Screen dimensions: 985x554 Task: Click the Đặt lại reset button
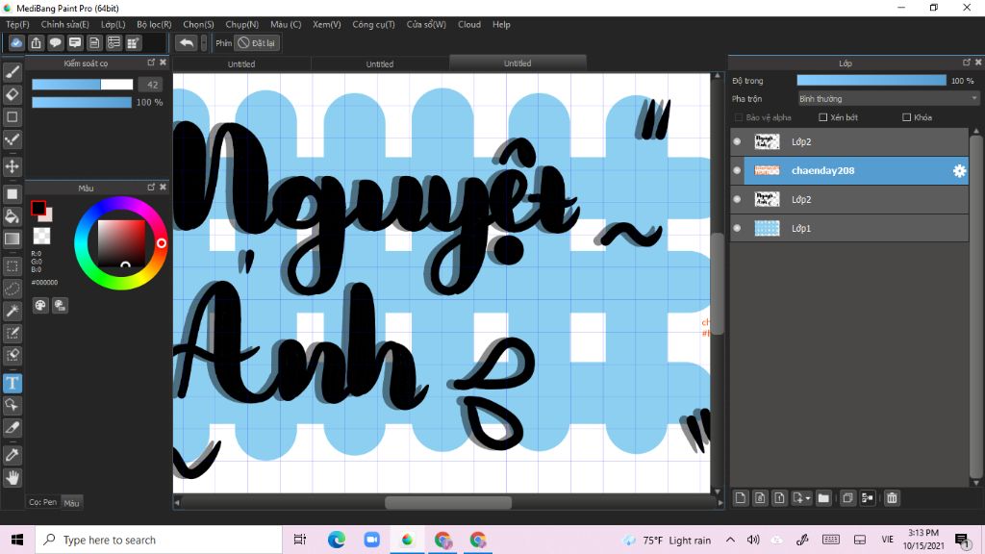256,42
